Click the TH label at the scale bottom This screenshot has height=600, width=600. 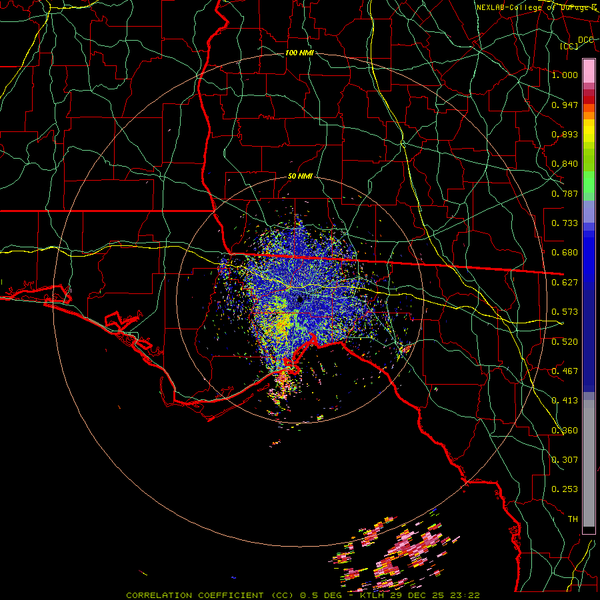pos(573,519)
